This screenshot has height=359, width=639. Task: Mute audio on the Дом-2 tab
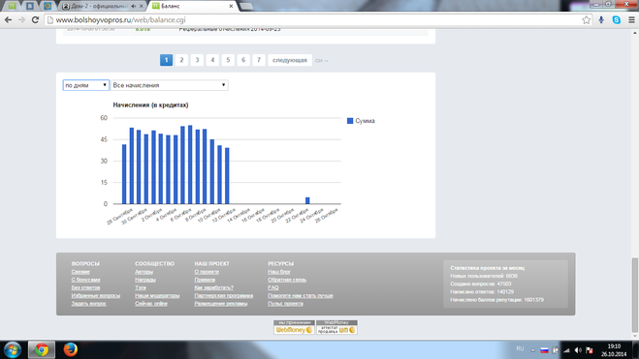pyautogui.click(x=134, y=6)
